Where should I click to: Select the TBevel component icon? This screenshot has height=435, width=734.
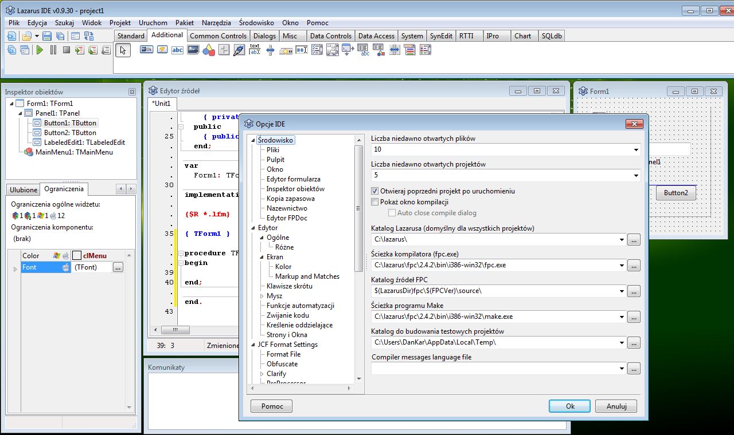[224, 50]
